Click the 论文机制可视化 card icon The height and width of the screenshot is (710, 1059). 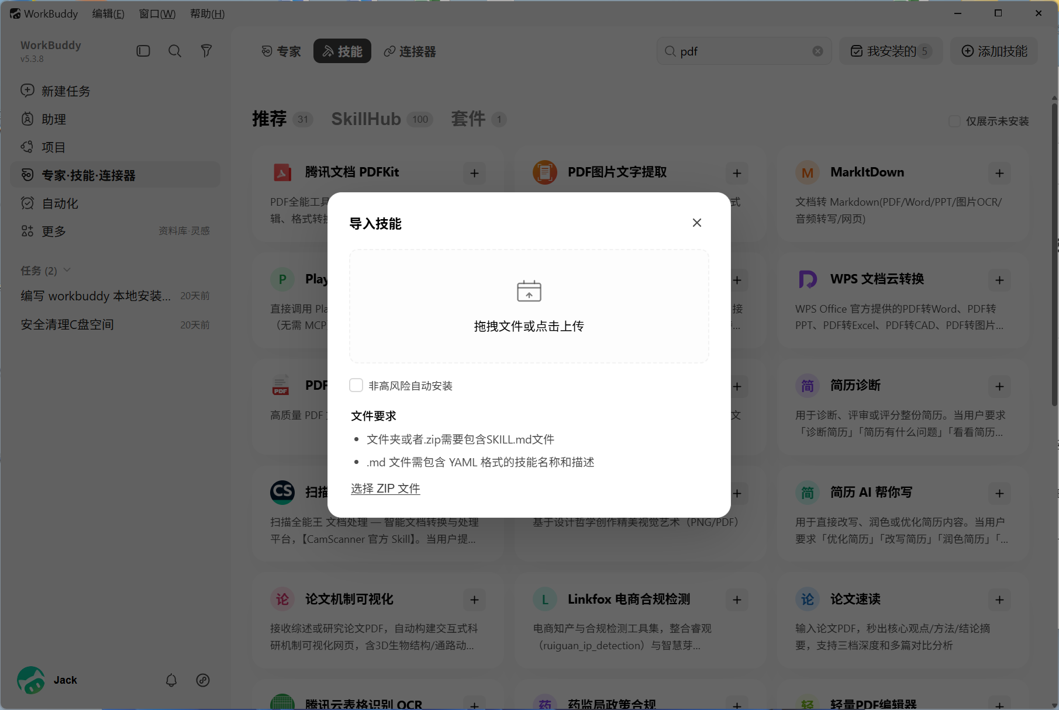click(x=282, y=599)
